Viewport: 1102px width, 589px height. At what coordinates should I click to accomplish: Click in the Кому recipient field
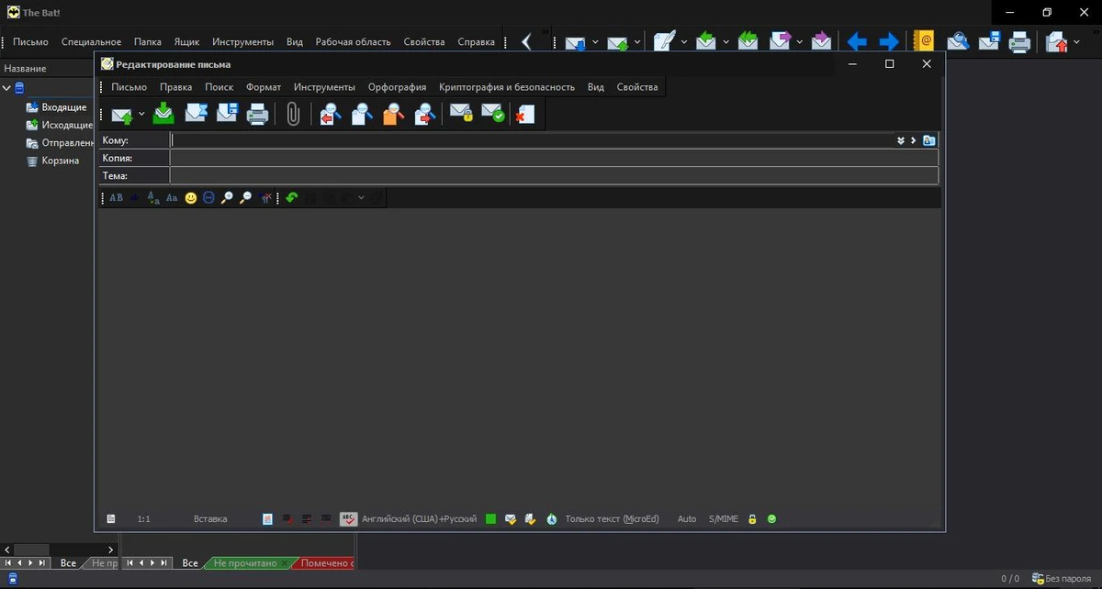click(533, 140)
